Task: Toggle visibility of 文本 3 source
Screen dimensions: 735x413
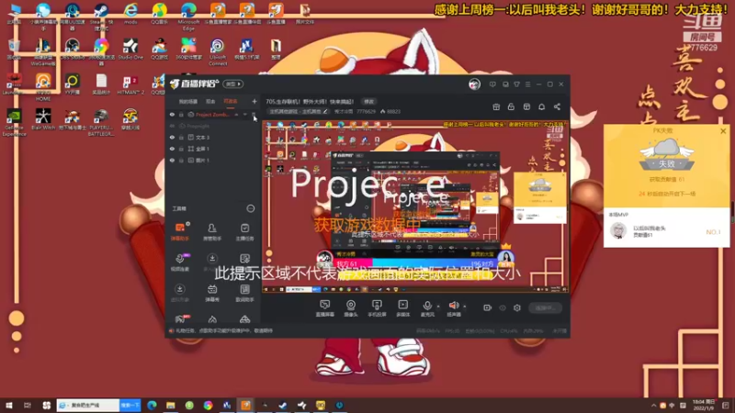Action: coord(172,137)
